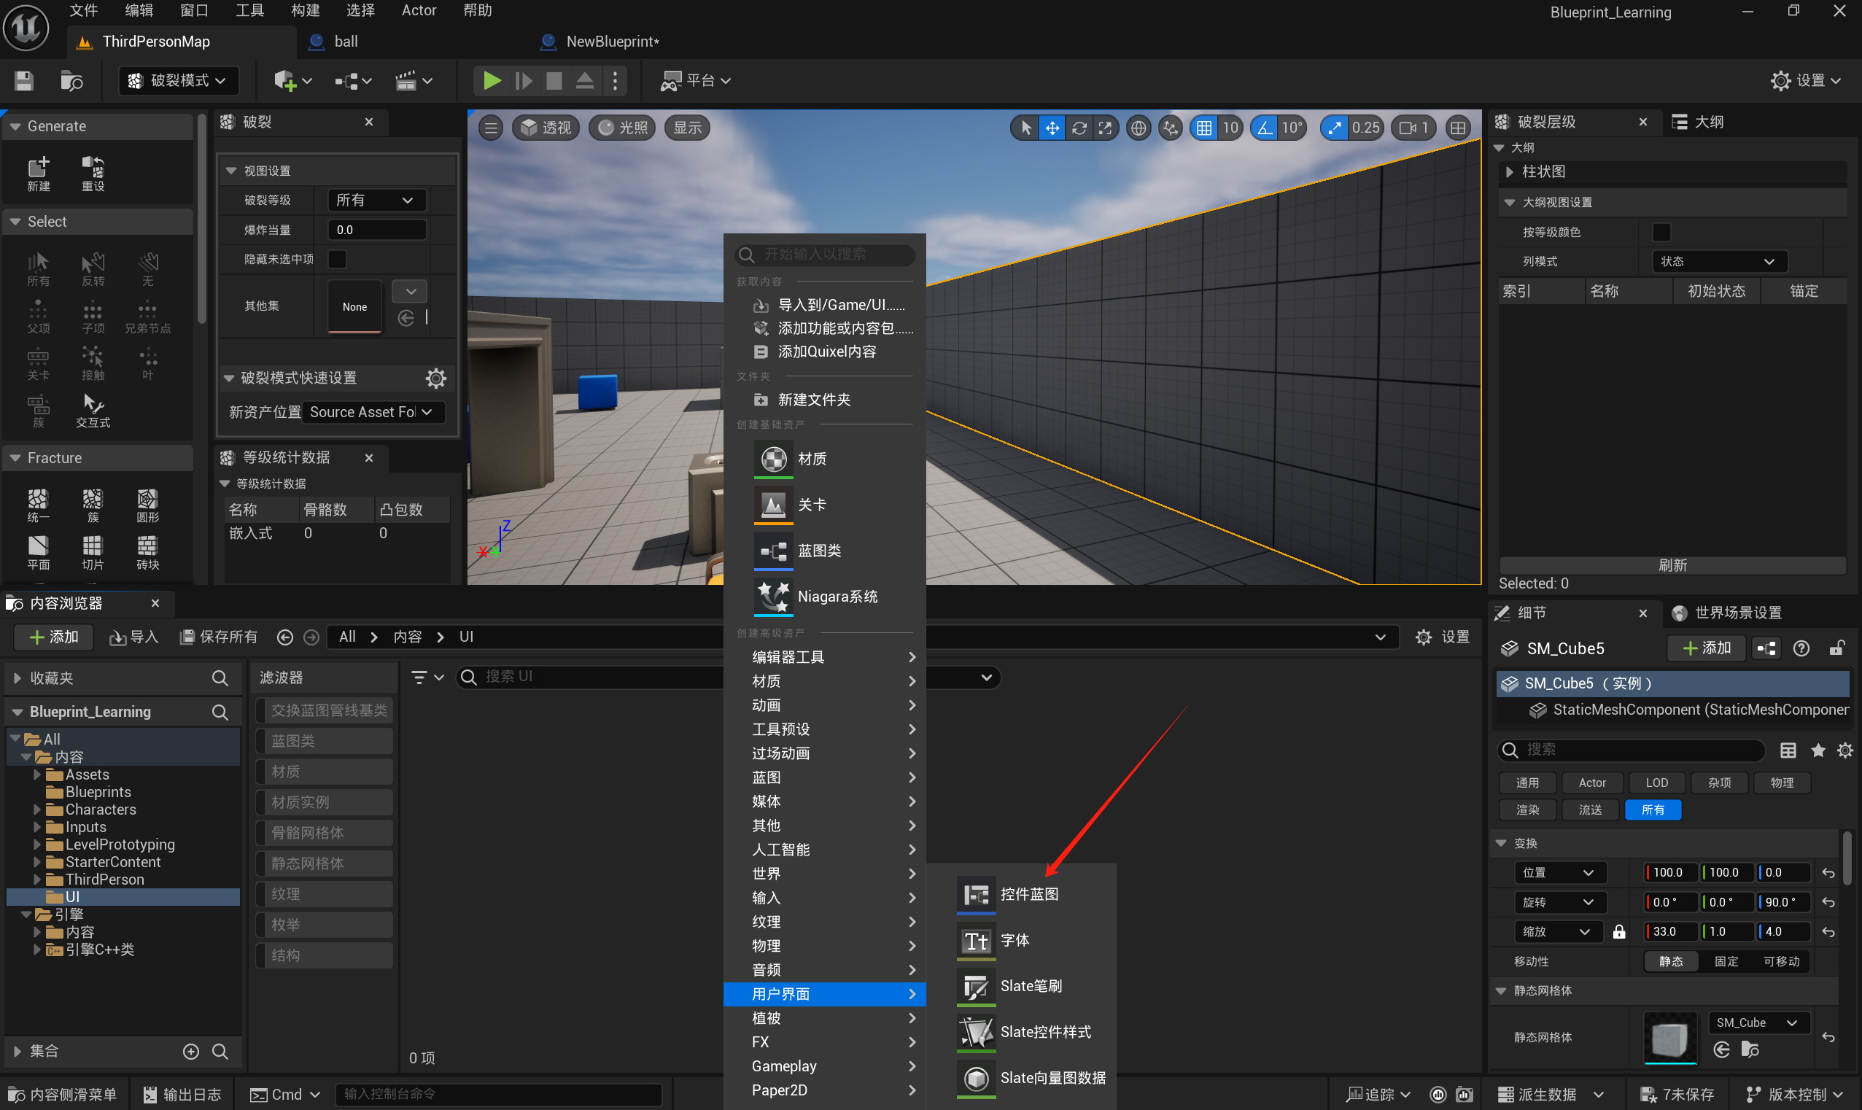Click the quick add to project icon

(292, 81)
